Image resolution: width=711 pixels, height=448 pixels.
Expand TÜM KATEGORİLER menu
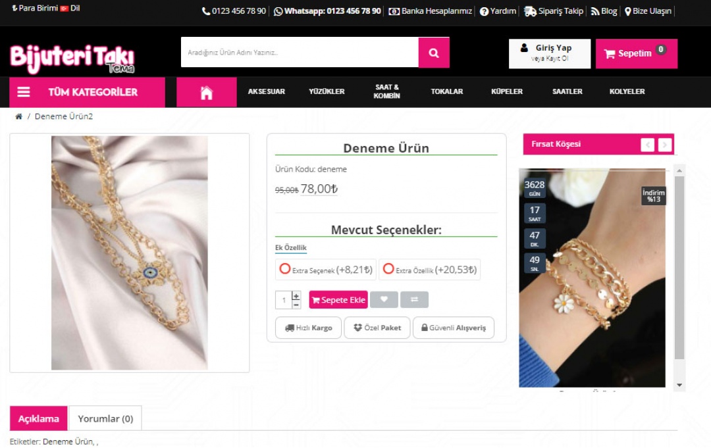tap(87, 92)
